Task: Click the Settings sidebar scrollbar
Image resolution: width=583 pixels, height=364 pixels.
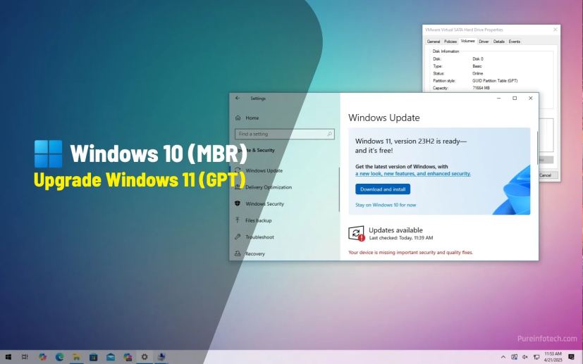Action: click(339, 189)
